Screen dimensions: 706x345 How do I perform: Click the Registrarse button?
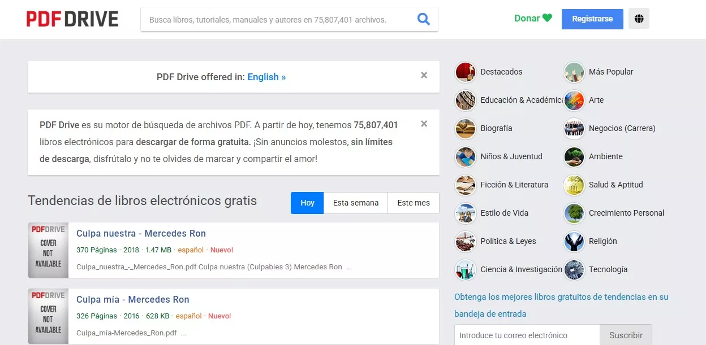pyautogui.click(x=592, y=19)
